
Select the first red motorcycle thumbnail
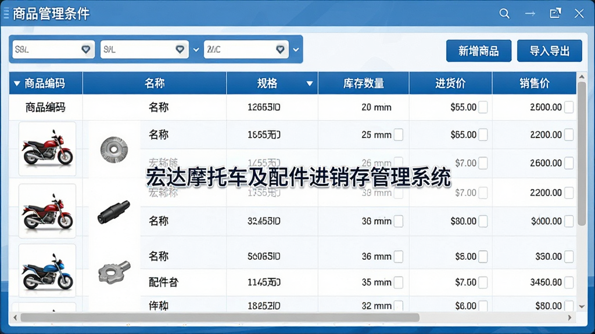[x=48, y=149]
